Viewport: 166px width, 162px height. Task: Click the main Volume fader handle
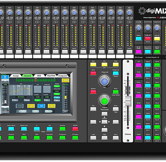tap(128, 101)
